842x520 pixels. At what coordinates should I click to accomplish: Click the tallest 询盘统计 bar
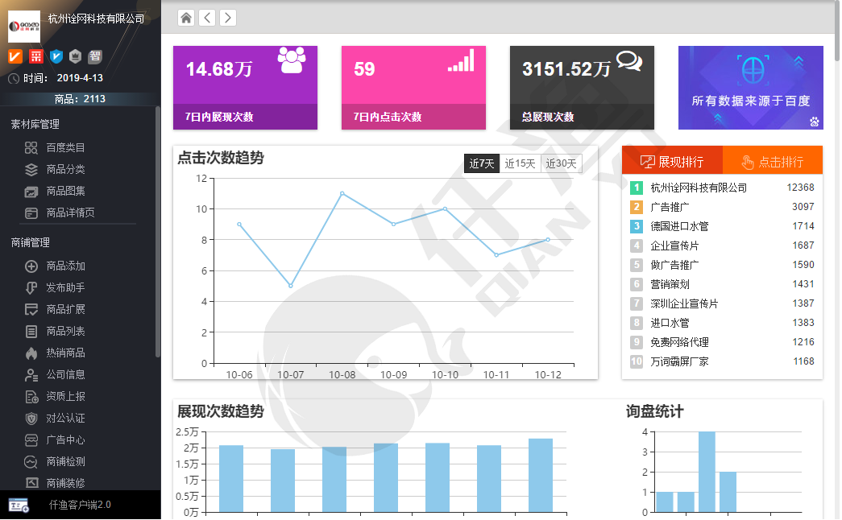707,472
